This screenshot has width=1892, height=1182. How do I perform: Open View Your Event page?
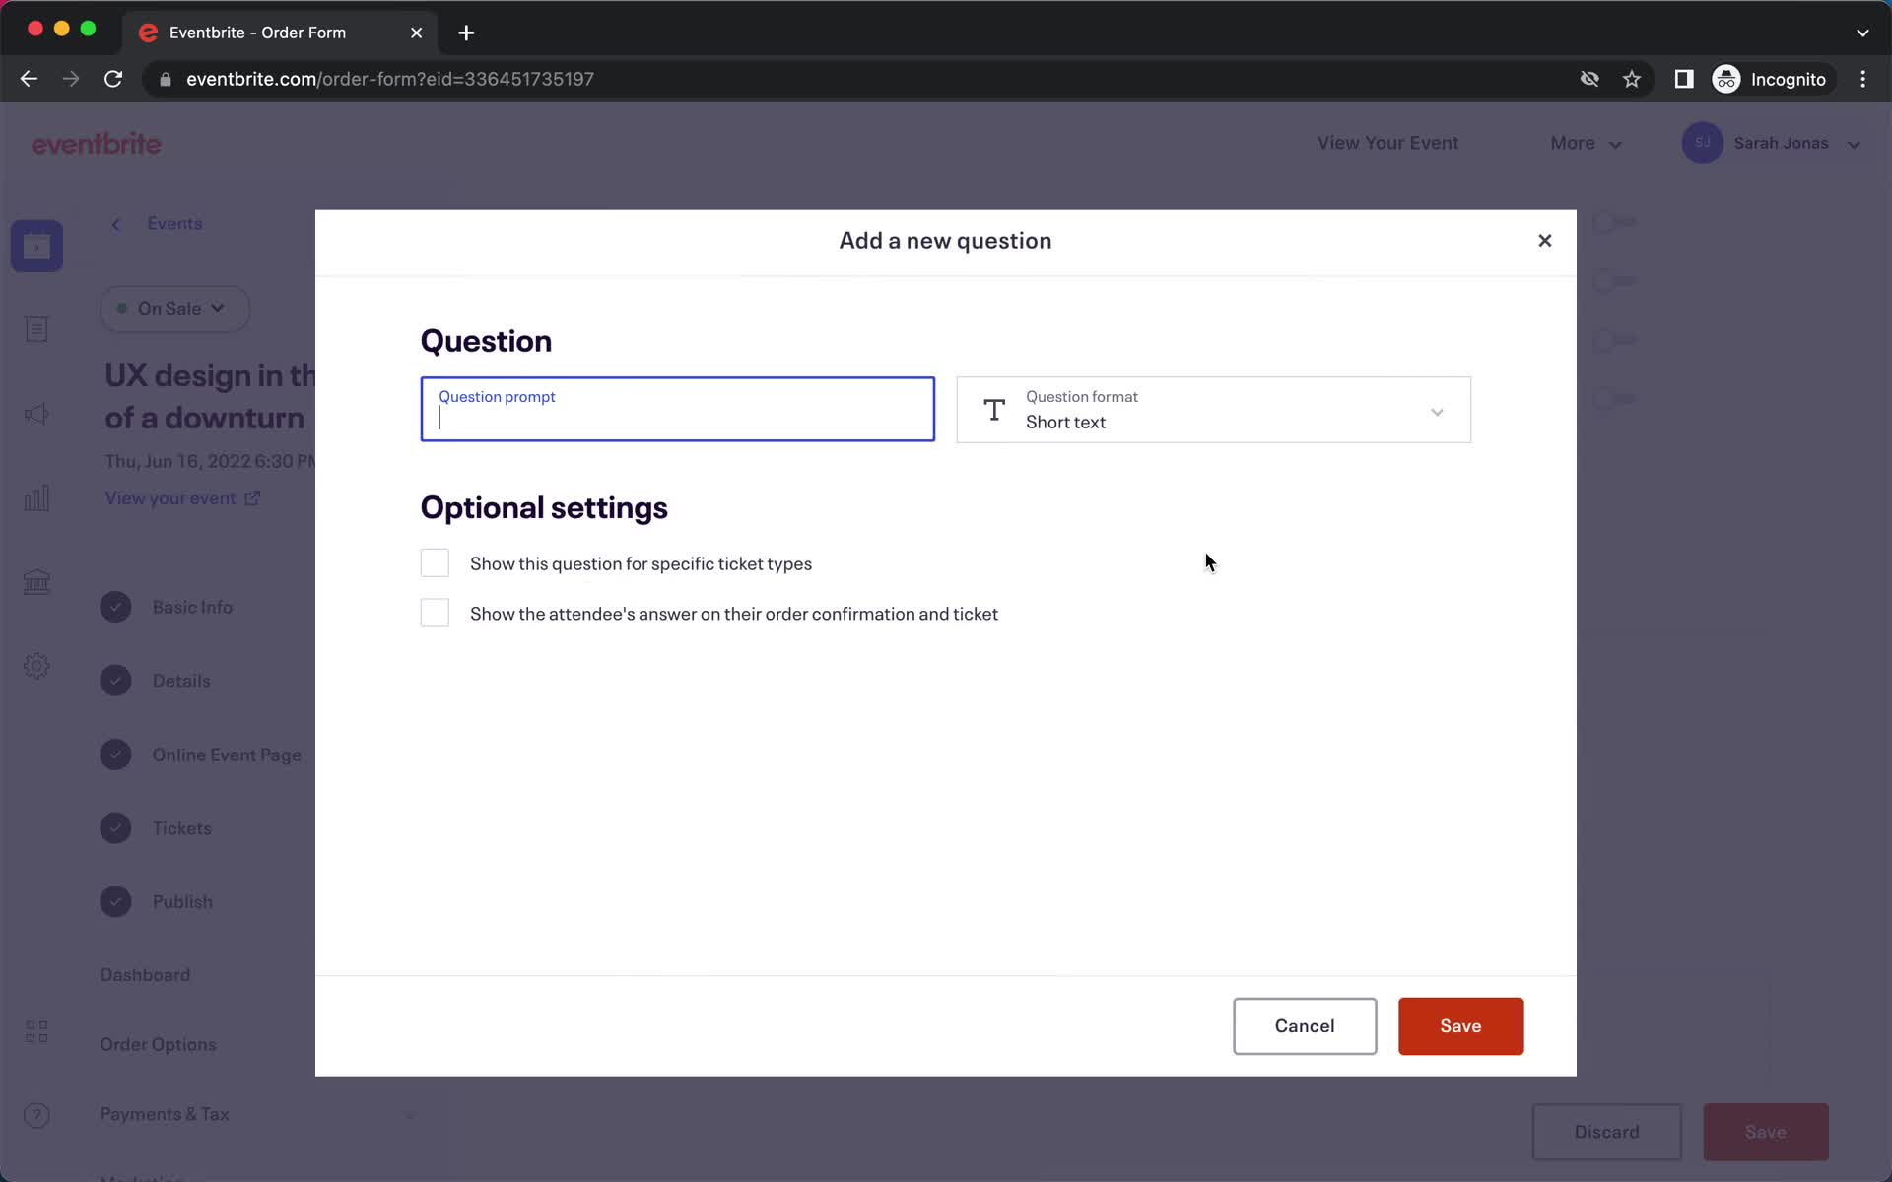[x=1388, y=142]
